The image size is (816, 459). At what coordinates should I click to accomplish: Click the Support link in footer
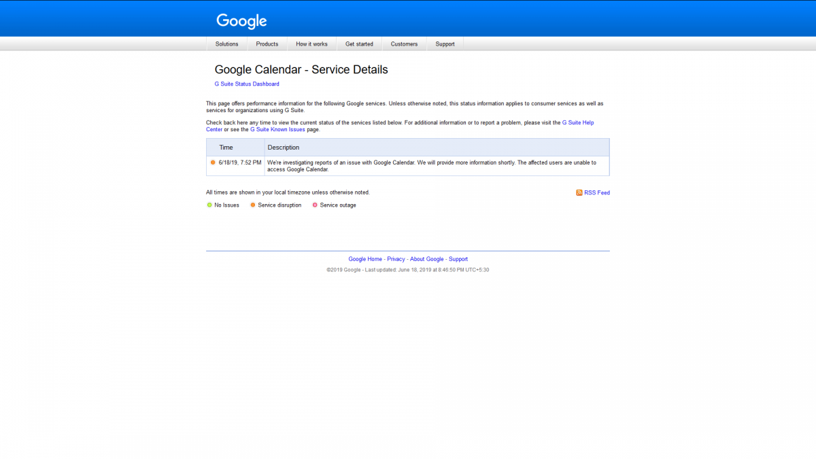(x=458, y=259)
